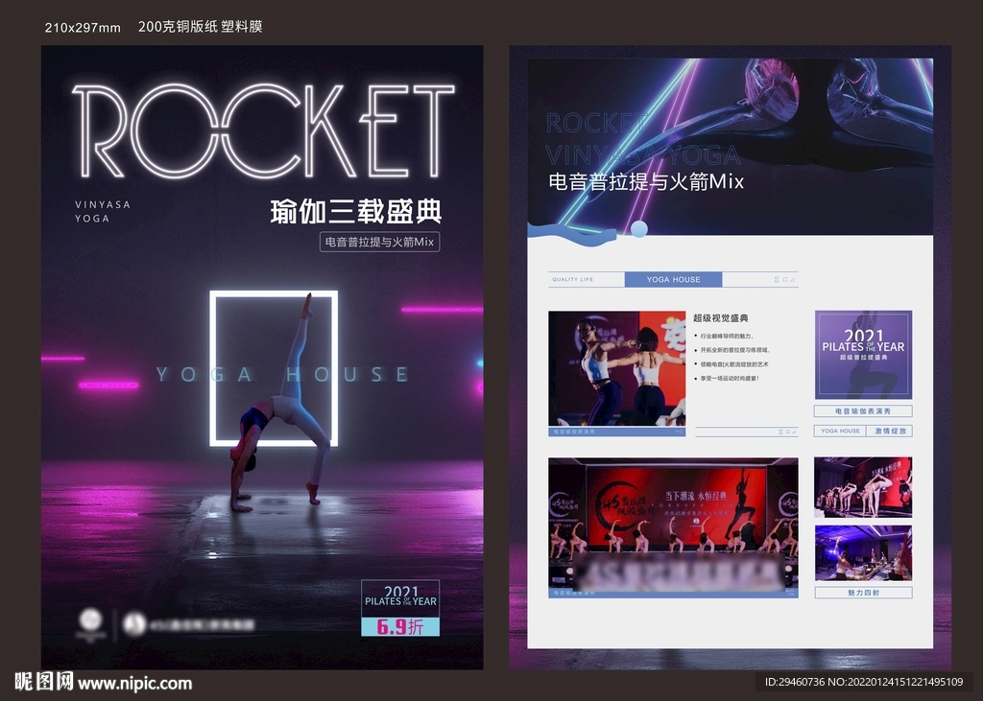Select the blue YOGA HOUSE tab

673,279
